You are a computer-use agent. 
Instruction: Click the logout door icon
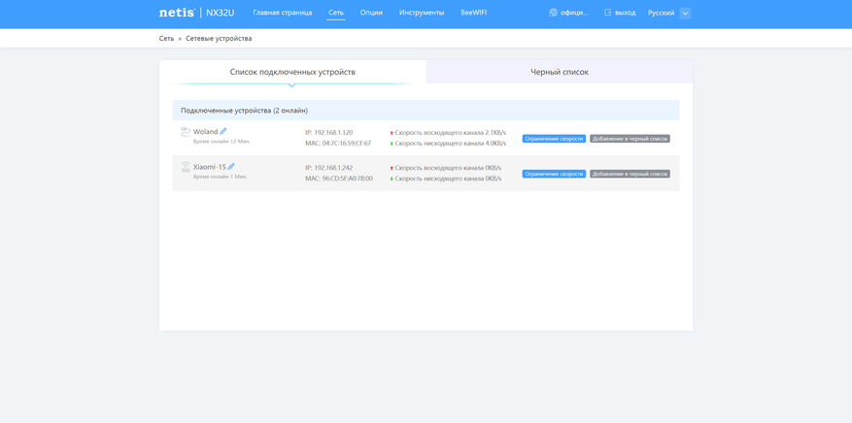tap(608, 13)
